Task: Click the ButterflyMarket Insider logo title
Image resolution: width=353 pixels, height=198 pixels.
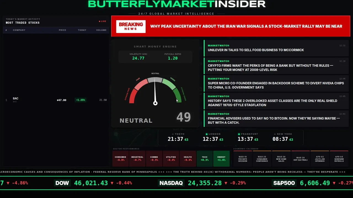Action: 177,4
